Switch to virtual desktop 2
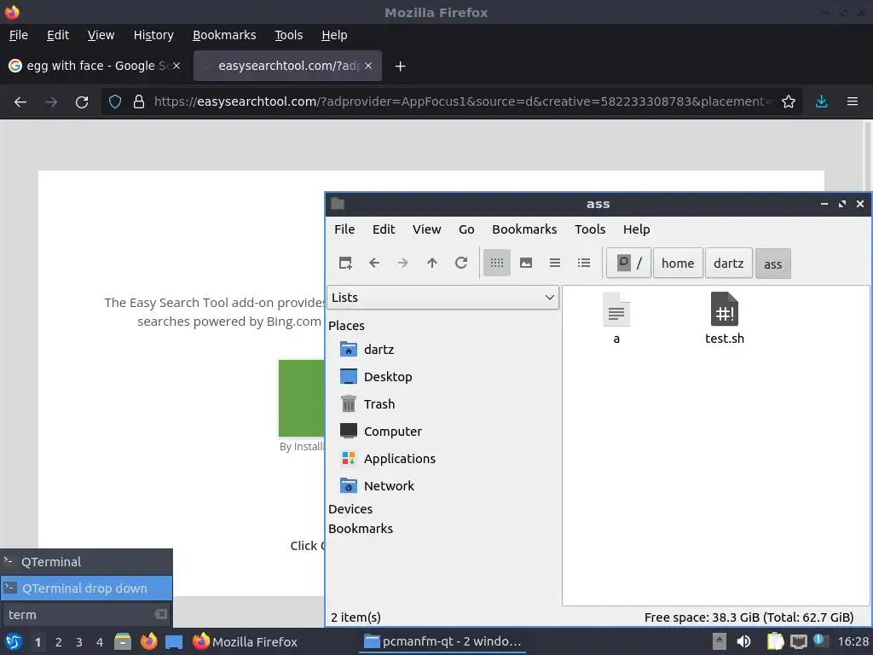 [x=59, y=642]
